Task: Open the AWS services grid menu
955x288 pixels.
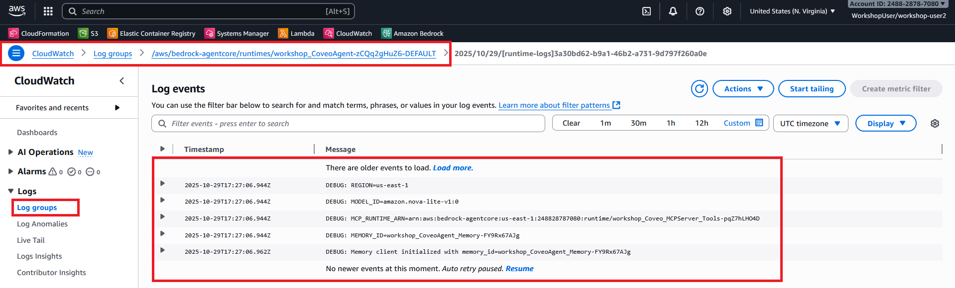Action: pos(48,11)
